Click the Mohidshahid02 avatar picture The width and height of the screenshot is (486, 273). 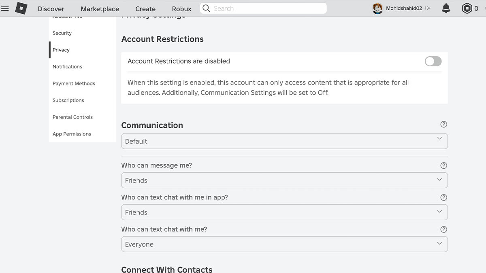point(377,8)
